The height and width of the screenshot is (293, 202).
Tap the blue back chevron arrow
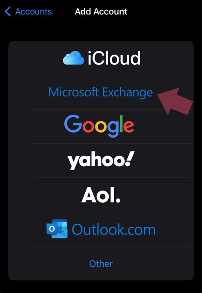(x=8, y=12)
